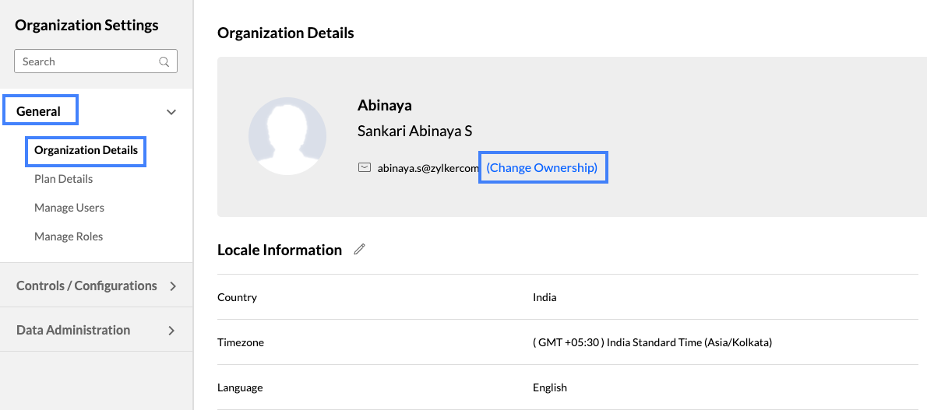The width and height of the screenshot is (927, 410).
Task: Expand Controls / Configurations chevron
Action: [172, 286]
